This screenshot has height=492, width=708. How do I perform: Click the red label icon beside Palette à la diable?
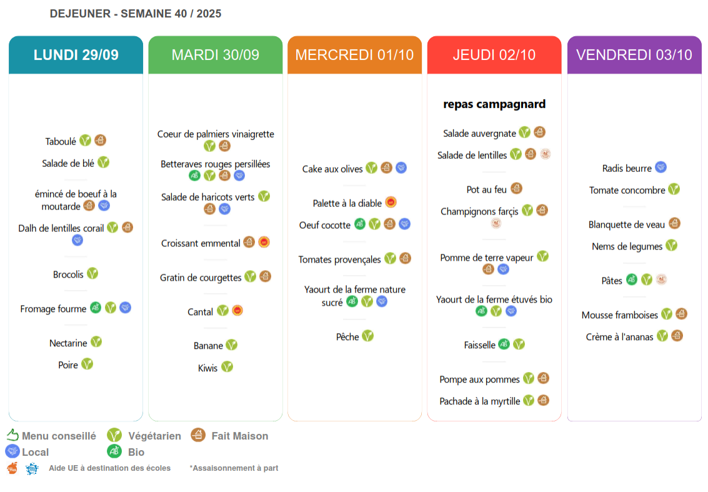click(391, 203)
